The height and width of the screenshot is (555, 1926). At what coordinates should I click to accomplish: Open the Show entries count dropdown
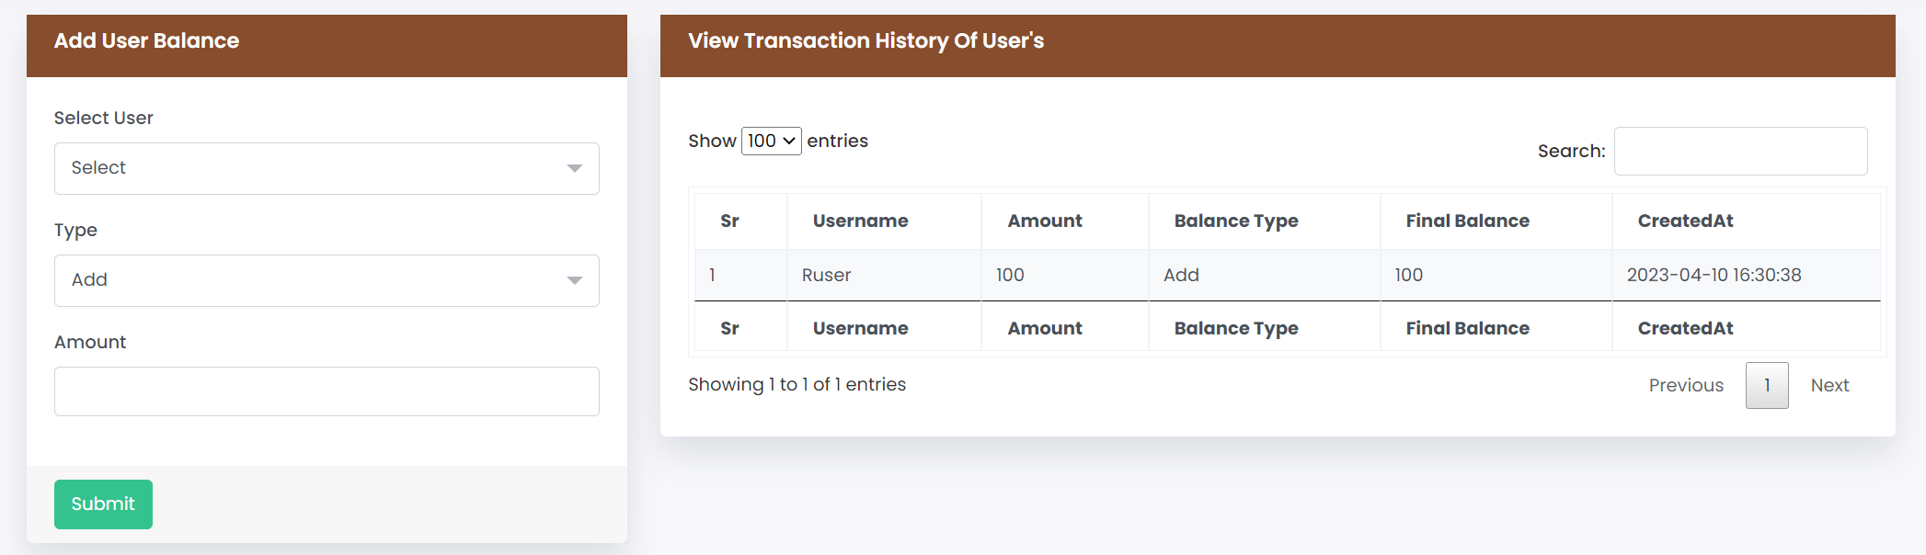pyautogui.click(x=771, y=141)
